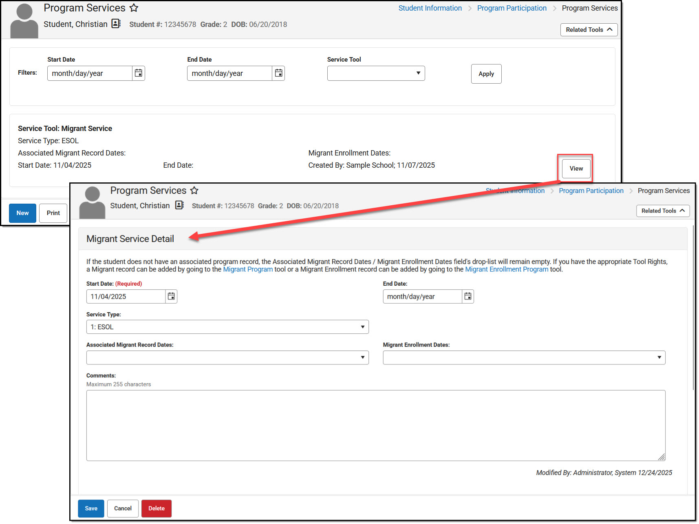Click the favorite star next to Program Services title
This screenshot has height=524, width=699.
coord(134,7)
